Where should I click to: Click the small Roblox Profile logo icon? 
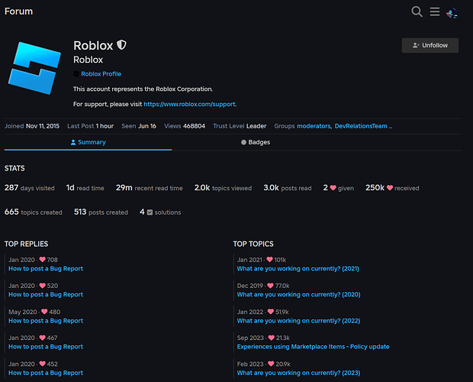click(x=76, y=73)
